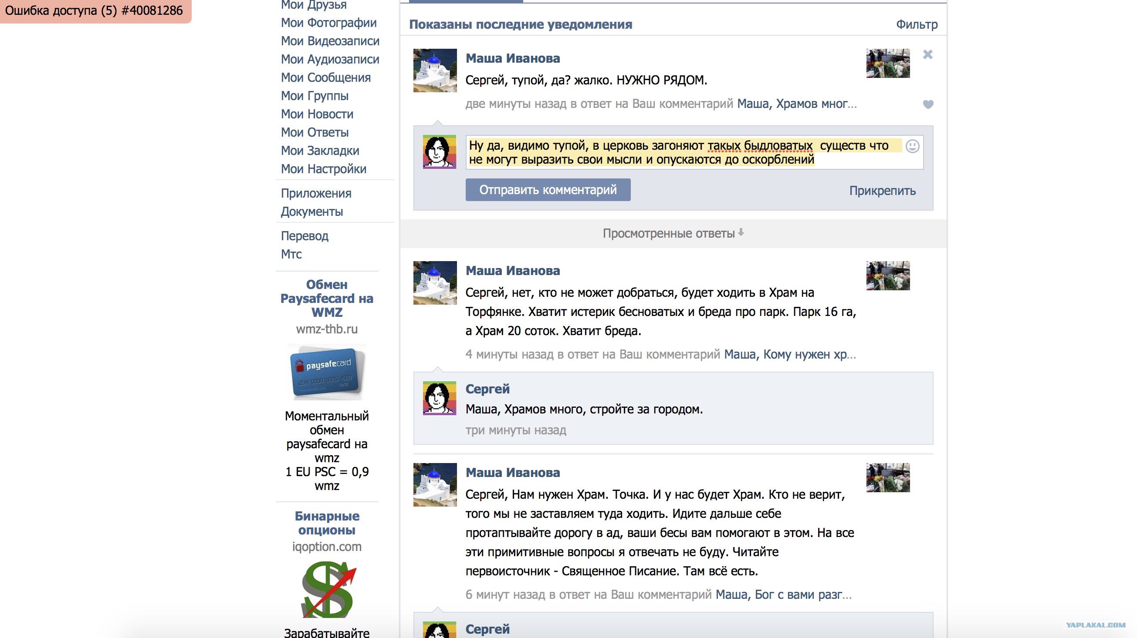Dismiss the newest Маша Иванова notification

pyautogui.click(x=927, y=55)
